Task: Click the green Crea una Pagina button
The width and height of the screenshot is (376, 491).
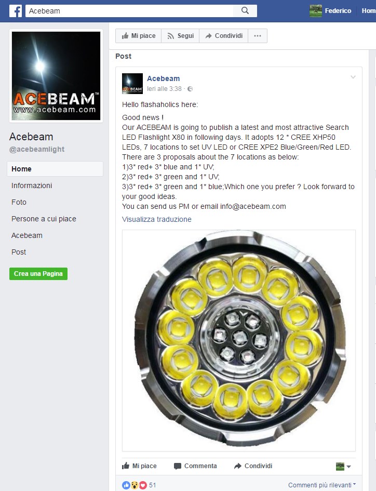Action: click(x=38, y=274)
